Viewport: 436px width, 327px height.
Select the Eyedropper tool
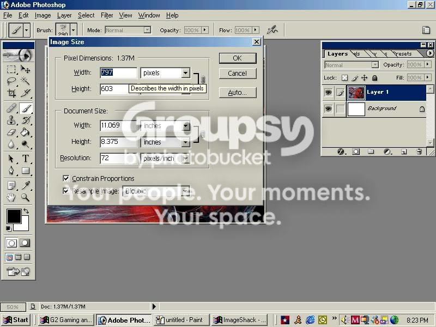[x=25, y=185]
